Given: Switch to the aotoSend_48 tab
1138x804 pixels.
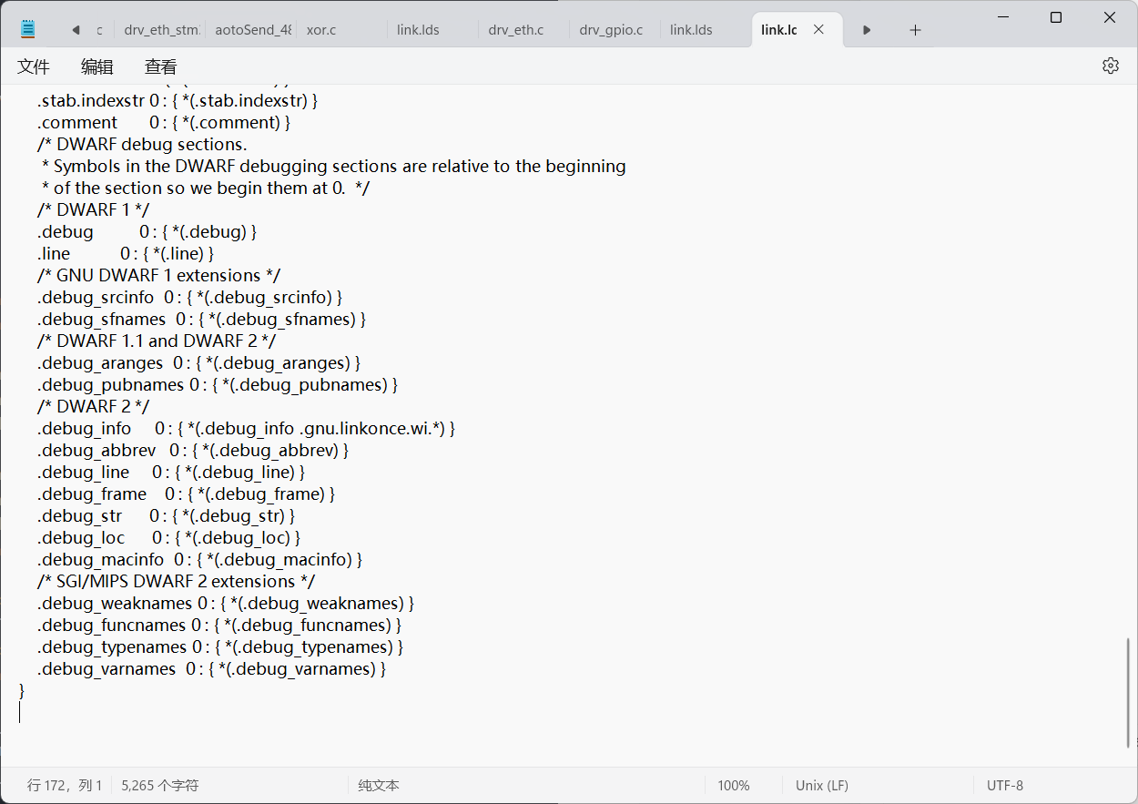Looking at the screenshot, I should [252, 29].
